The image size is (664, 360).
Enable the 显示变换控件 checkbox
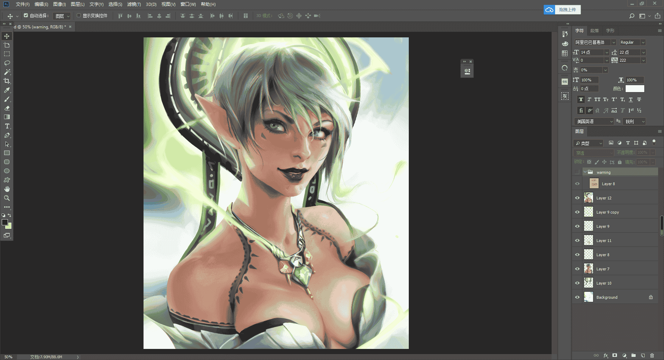(x=79, y=16)
